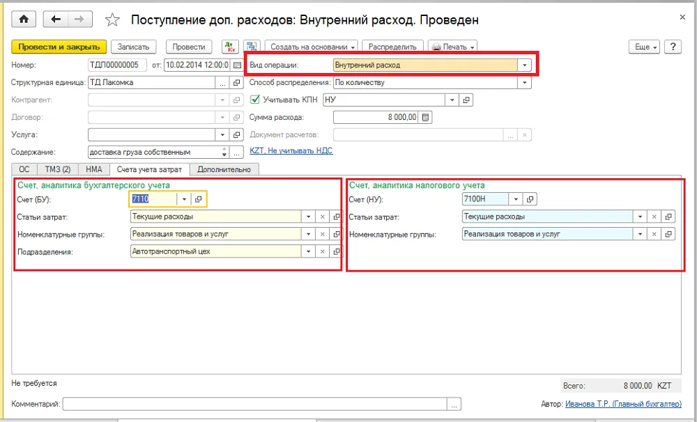The height and width of the screenshot is (422, 697).
Task: Click the Содержание field text
Action: pyautogui.click(x=154, y=153)
